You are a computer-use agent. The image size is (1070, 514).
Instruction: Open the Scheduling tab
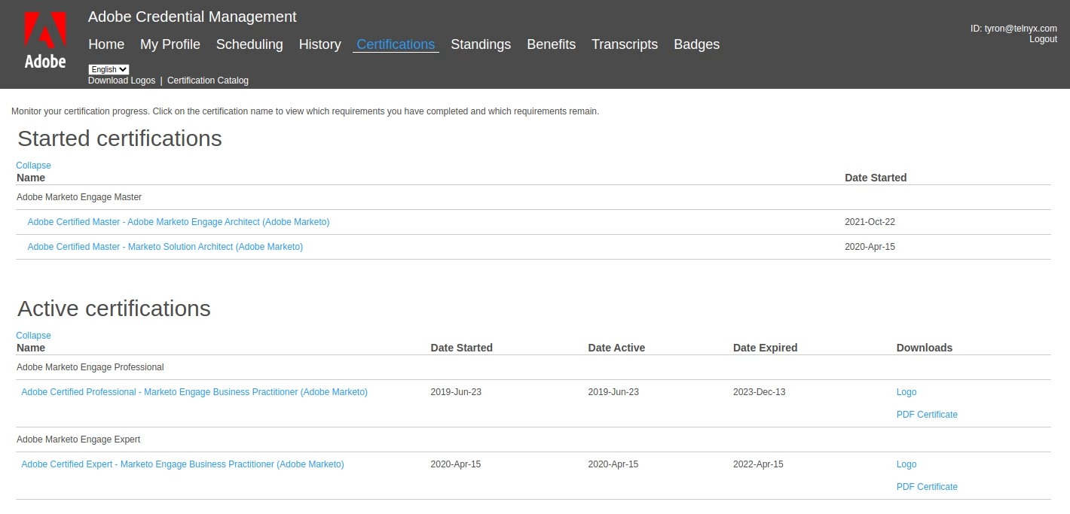pos(249,44)
